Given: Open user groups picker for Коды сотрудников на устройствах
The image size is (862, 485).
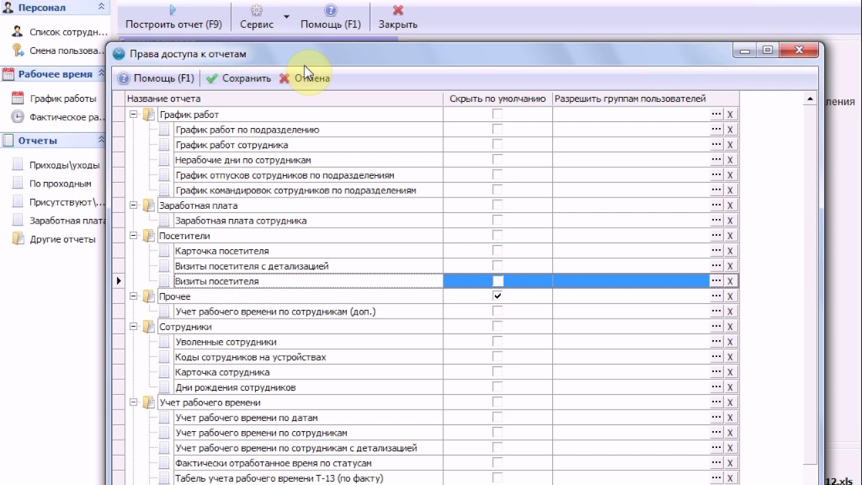Looking at the screenshot, I should 717,357.
